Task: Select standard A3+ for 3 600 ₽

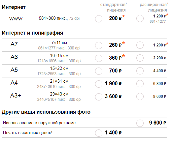Action: [x=99, y=97]
